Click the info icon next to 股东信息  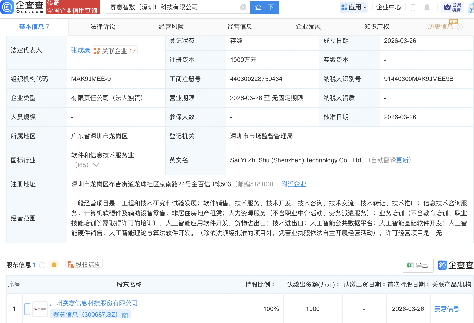coord(42,265)
